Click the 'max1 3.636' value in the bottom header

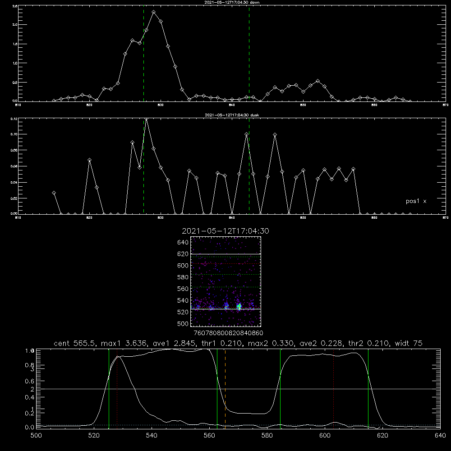(124, 343)
